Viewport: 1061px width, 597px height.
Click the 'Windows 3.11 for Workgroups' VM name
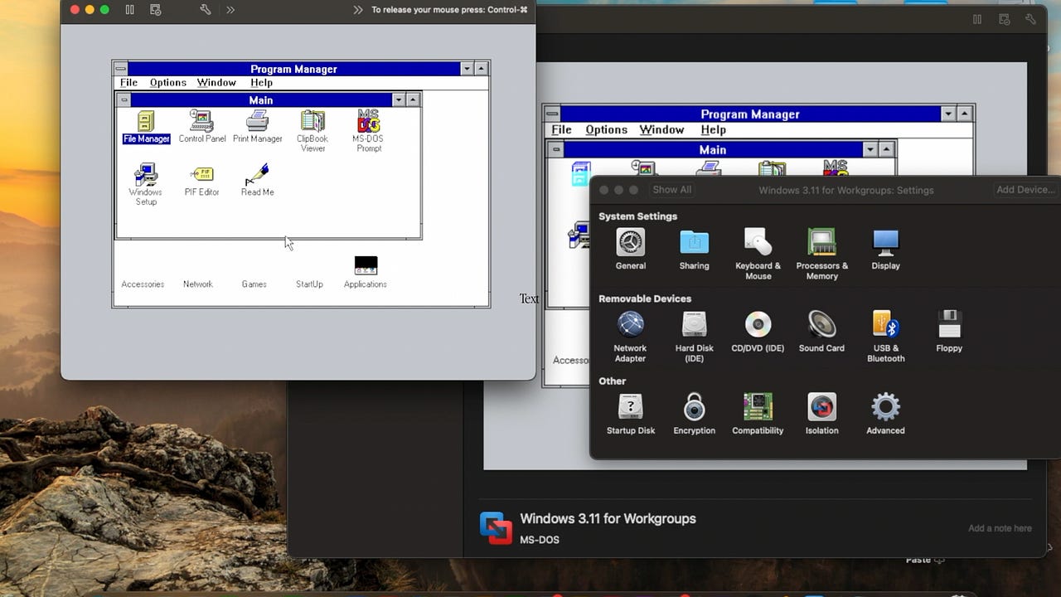click(608, 519)
